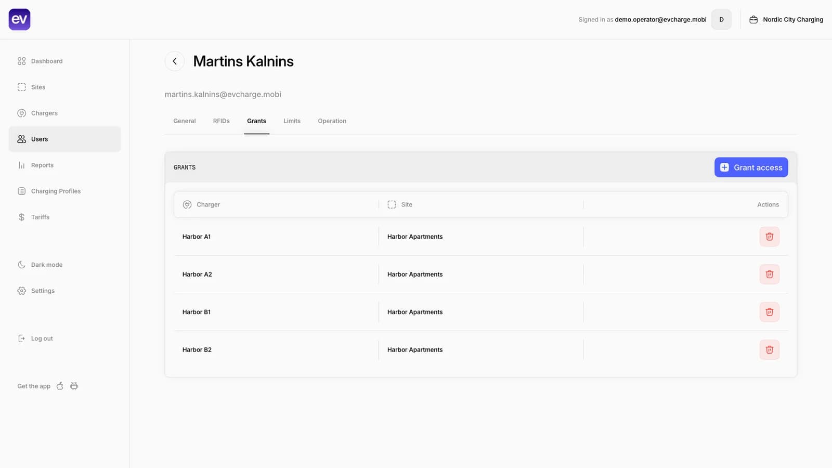This screenshot has height=468, width=832.
Task: Delete the Harbor A2 grant
Action: tap(769, 274)
